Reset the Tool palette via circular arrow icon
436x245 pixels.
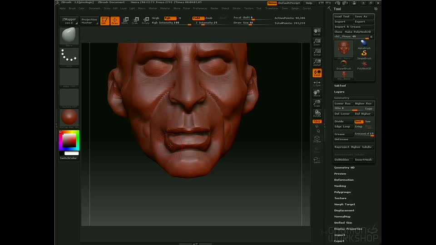click(x=376, y=9)
